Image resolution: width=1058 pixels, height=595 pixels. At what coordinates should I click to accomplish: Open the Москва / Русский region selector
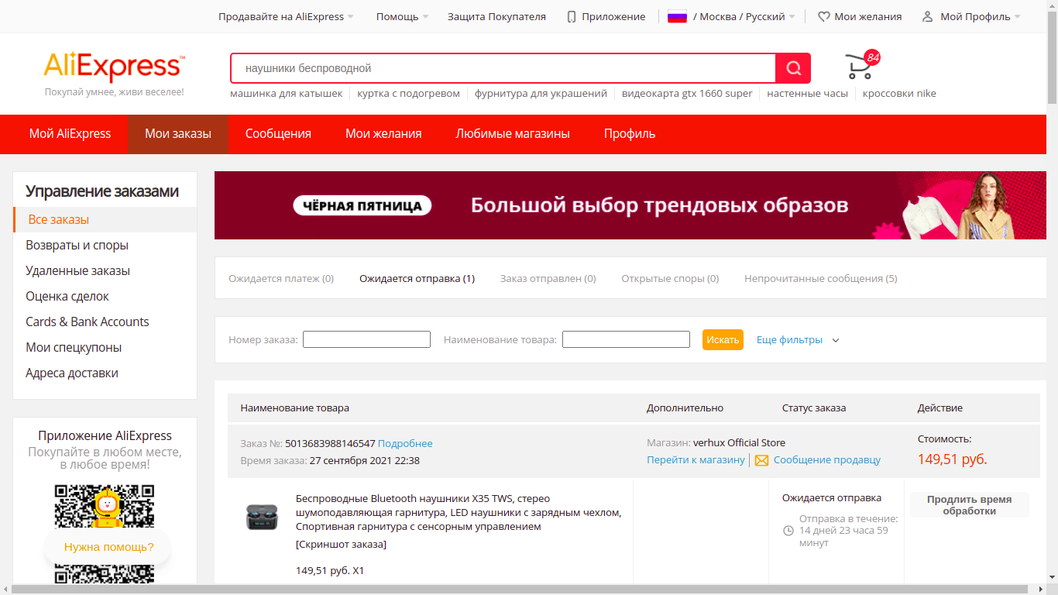[x=731, y=16]
